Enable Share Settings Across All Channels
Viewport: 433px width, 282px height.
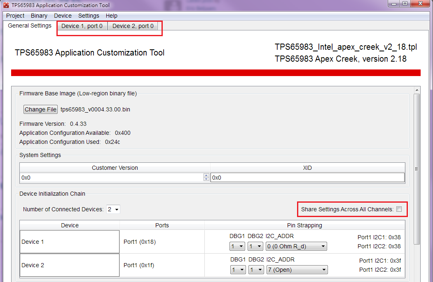pos(399,209)
